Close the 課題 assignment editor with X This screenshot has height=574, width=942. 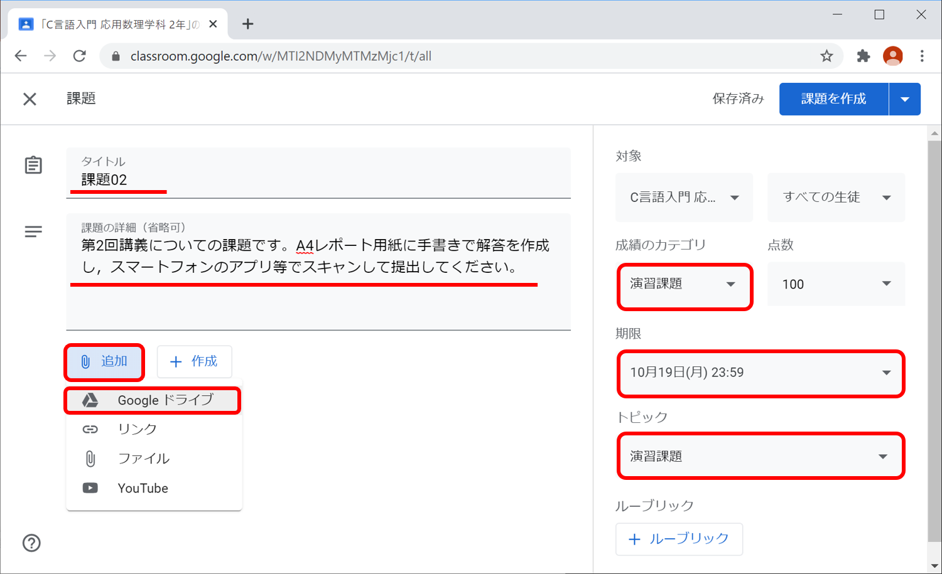[x=30, y=99]
